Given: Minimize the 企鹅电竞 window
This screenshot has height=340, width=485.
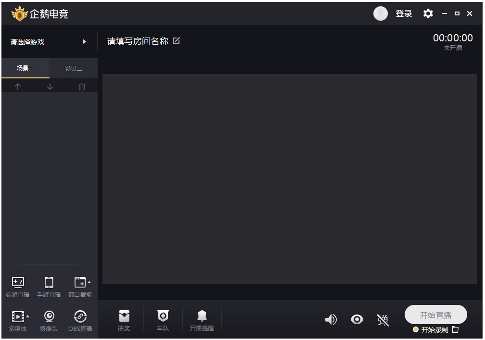Looking at the screenshot, I should pos(445,13).
